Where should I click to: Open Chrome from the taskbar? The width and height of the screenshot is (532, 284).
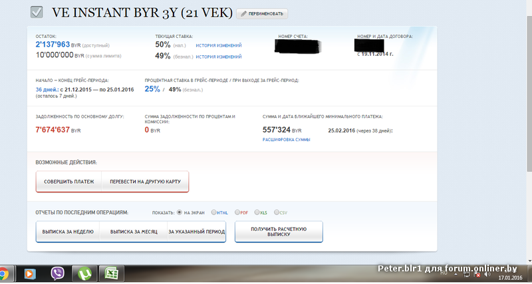(x=3, y=273)
